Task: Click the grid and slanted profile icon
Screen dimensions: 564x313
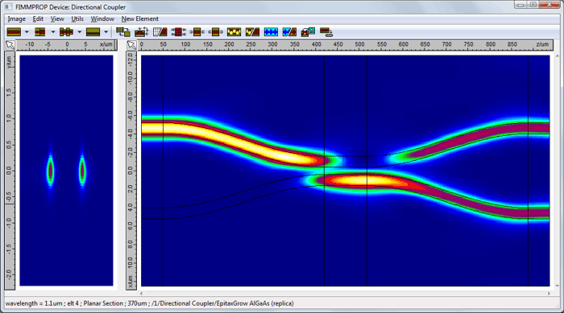Action: tap(160, 32)
